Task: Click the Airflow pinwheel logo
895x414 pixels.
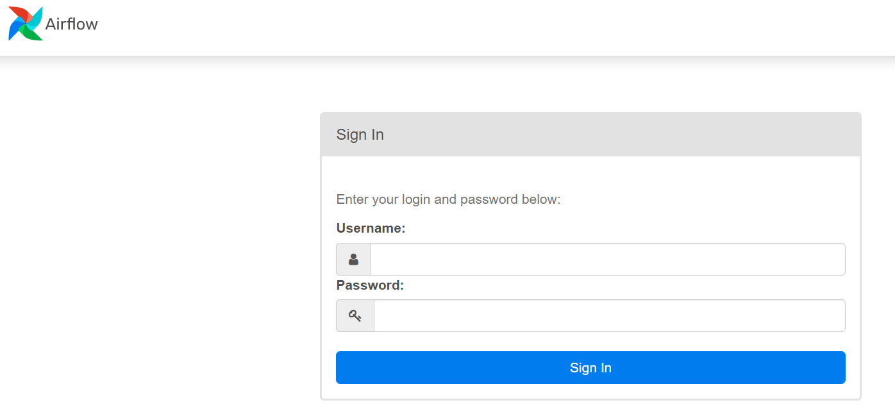Action: [x=26, y=24]
